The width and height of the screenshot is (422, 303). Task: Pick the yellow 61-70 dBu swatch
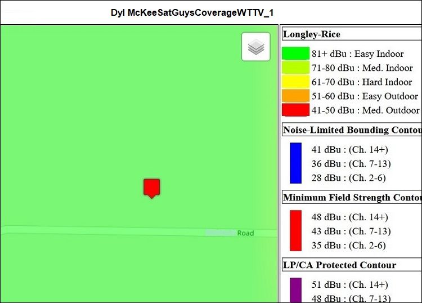point(295,82)
